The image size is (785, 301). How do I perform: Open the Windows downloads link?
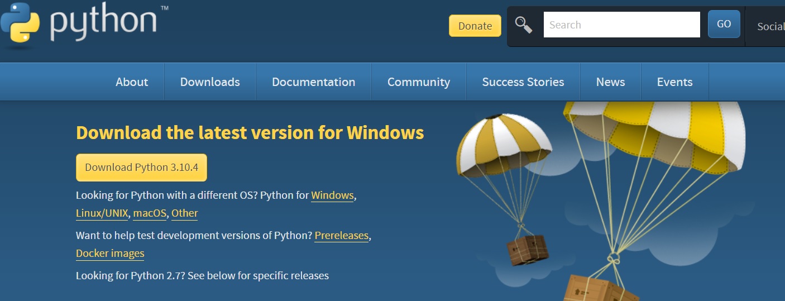[332, 195]
